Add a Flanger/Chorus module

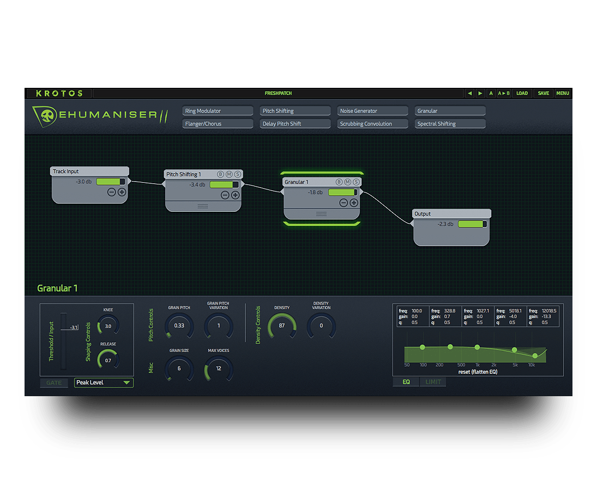point(218,124)
